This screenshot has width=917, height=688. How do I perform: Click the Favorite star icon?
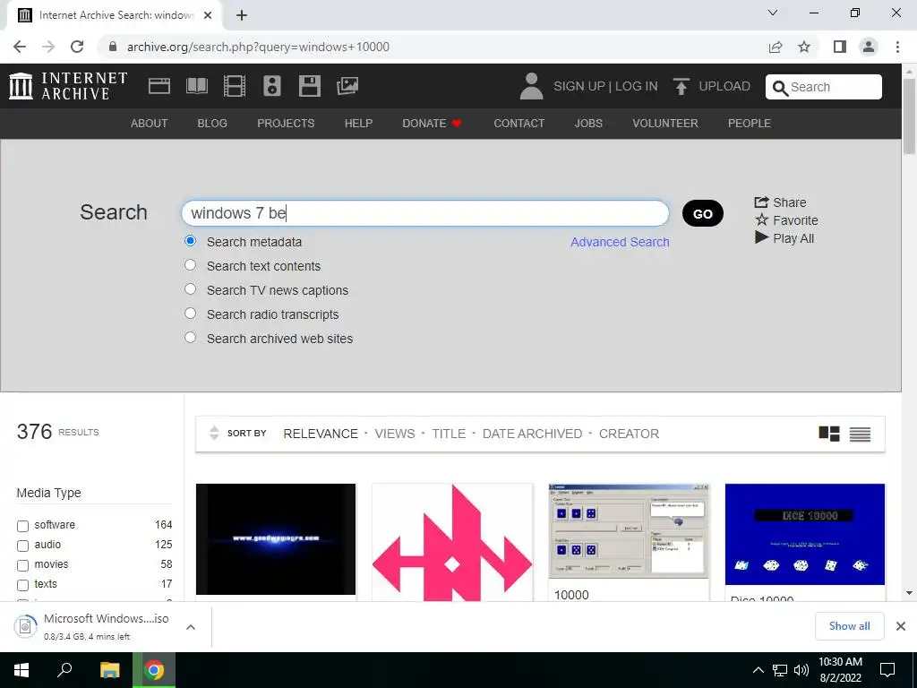pos(761,220)
